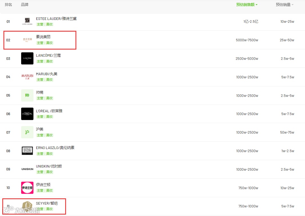Select SEYYER volume 5w-7.5w
The height and width of the screenshot is (216, 305).
288,206
